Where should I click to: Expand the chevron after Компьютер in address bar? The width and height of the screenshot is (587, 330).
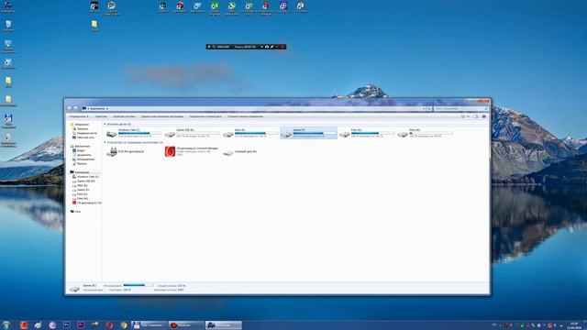(x=107, y=108)
